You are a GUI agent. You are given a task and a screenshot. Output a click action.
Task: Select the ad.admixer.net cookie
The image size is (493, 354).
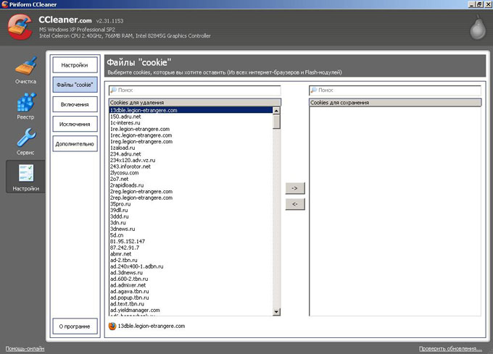[x=191, y=285]
